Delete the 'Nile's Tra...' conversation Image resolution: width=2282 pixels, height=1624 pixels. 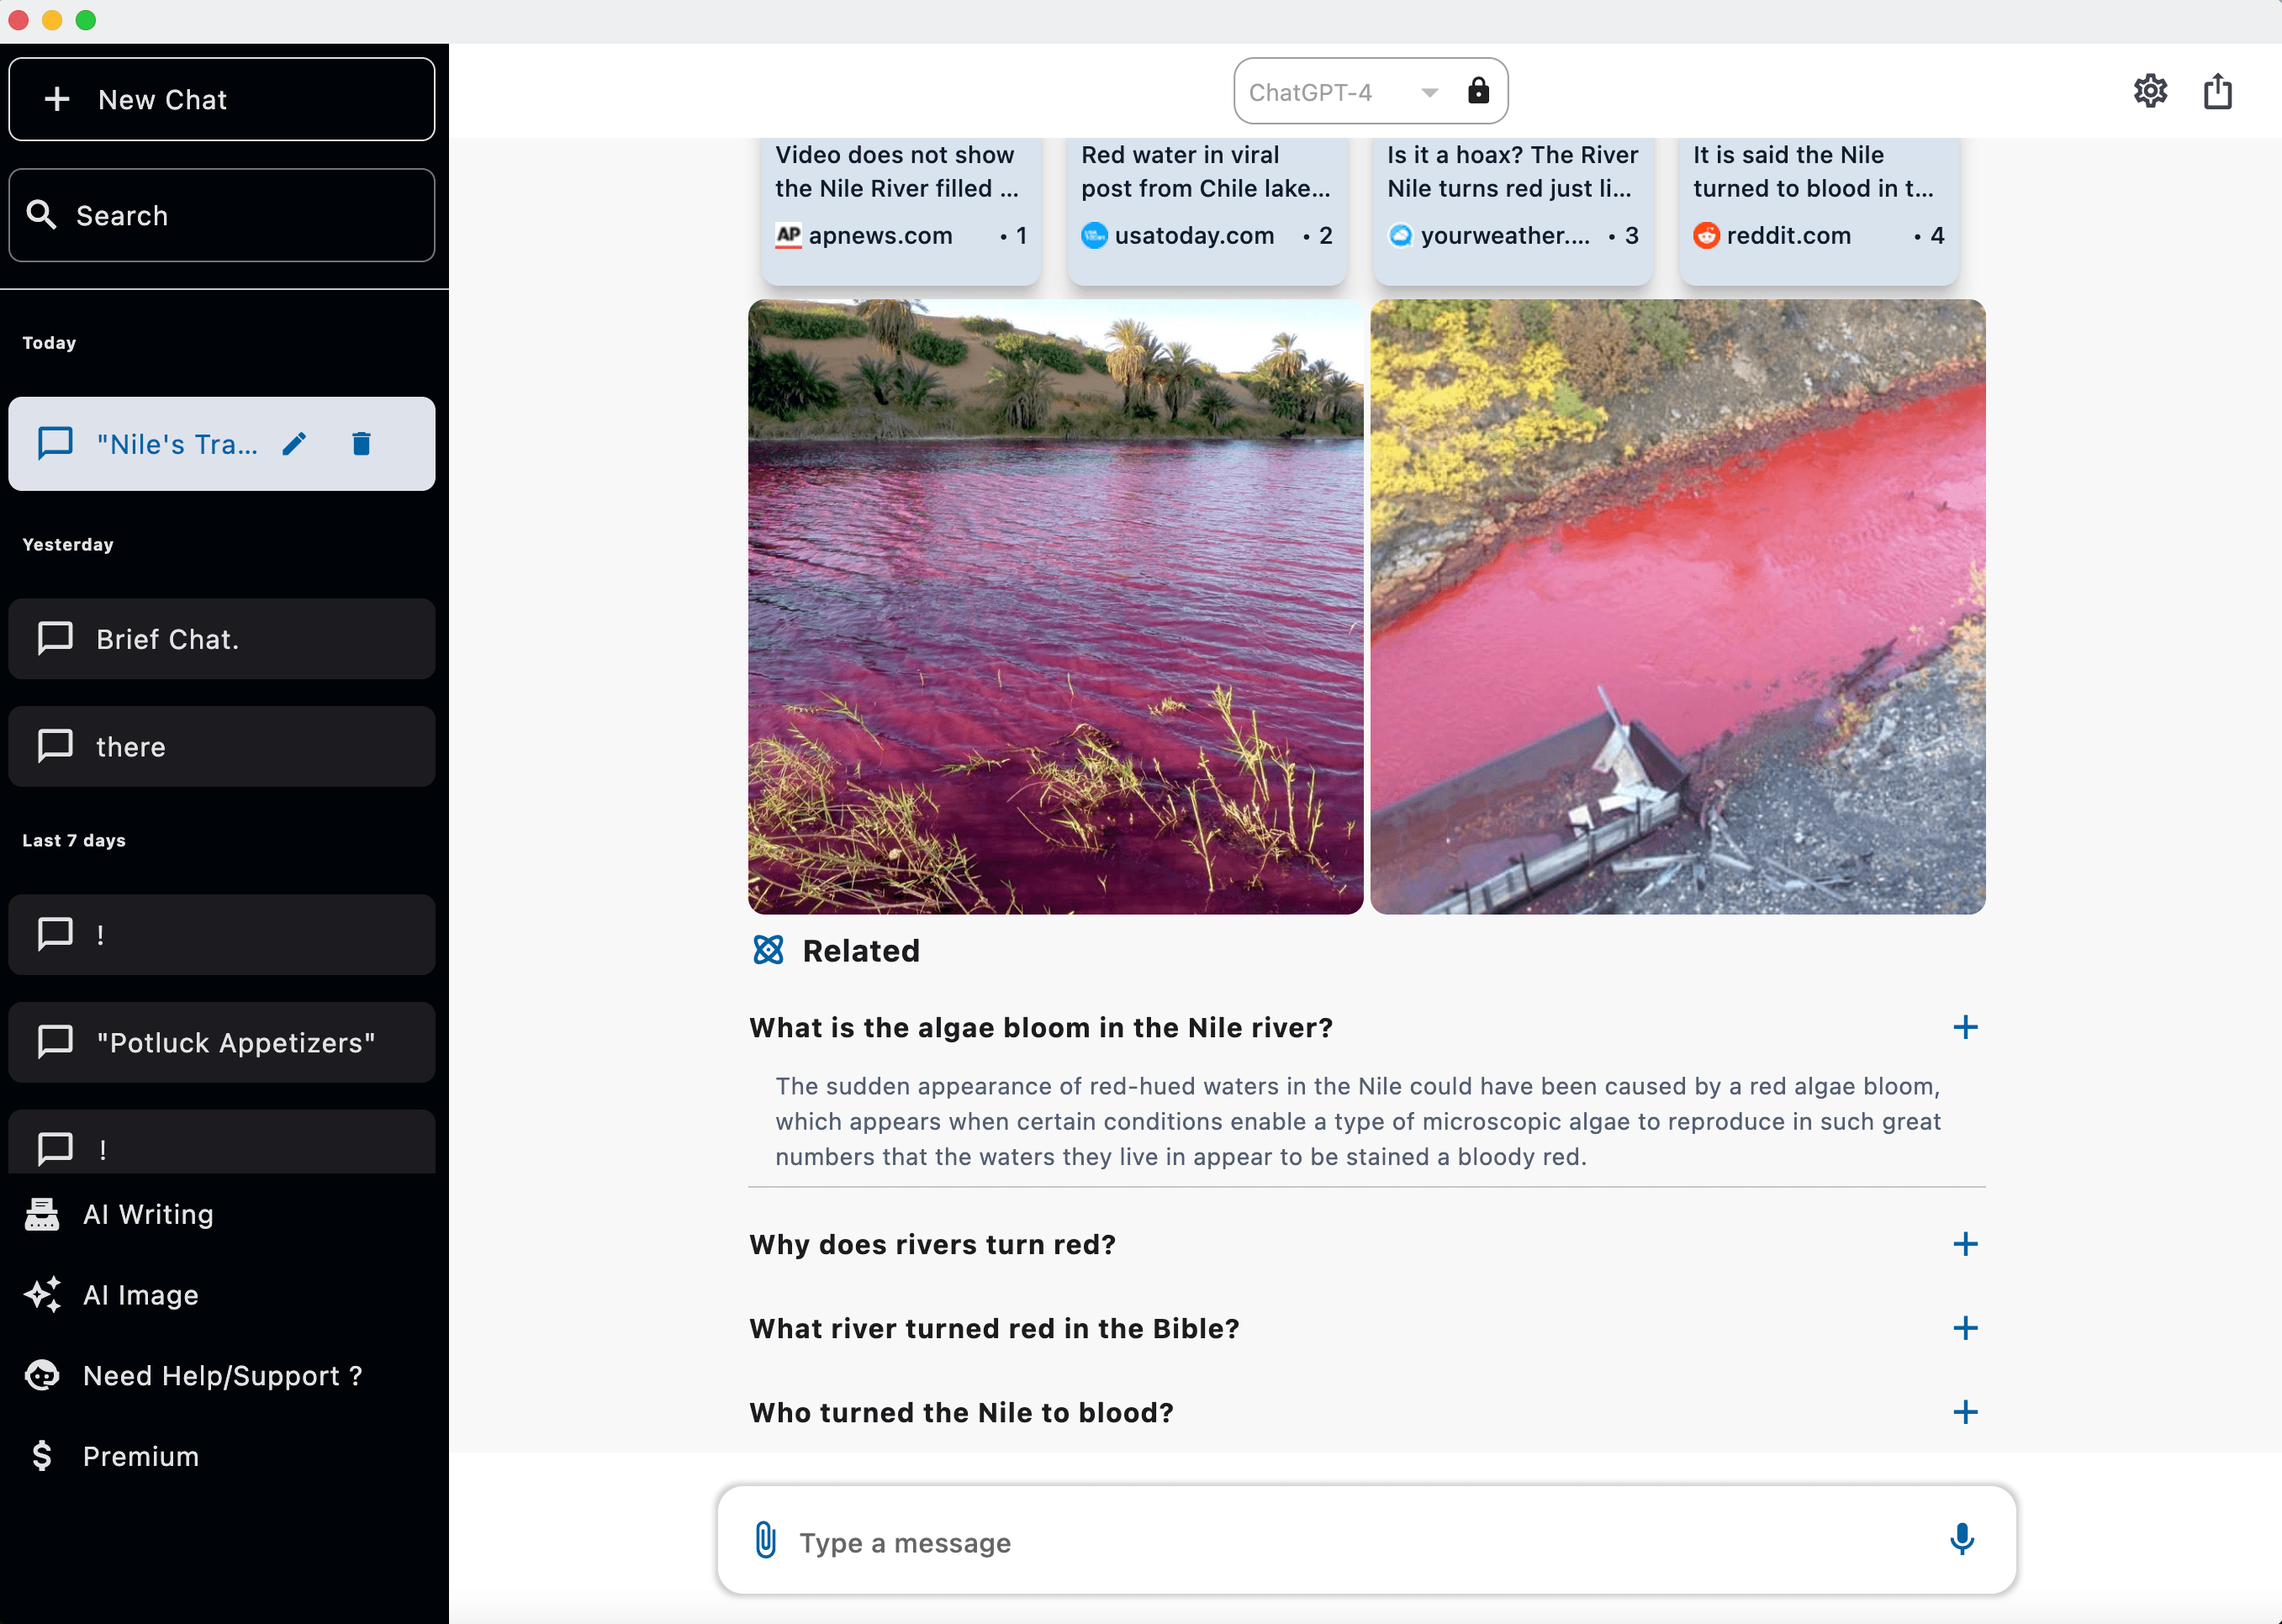[362, 443]
